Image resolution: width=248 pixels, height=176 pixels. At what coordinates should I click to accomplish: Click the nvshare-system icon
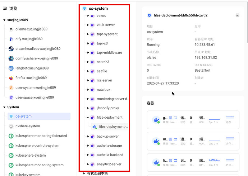point(11,126)
